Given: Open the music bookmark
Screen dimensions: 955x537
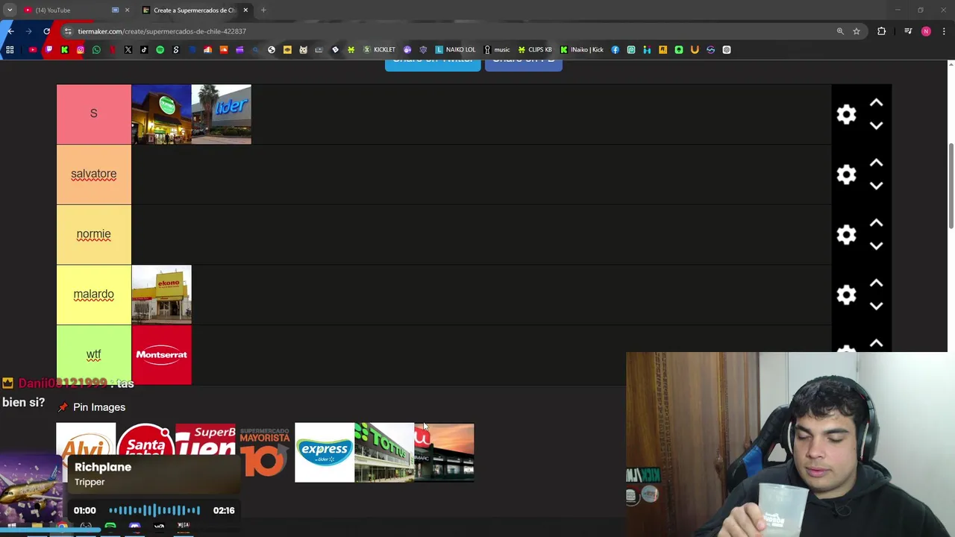Looking at the screenshot, I should click(497, 50).
